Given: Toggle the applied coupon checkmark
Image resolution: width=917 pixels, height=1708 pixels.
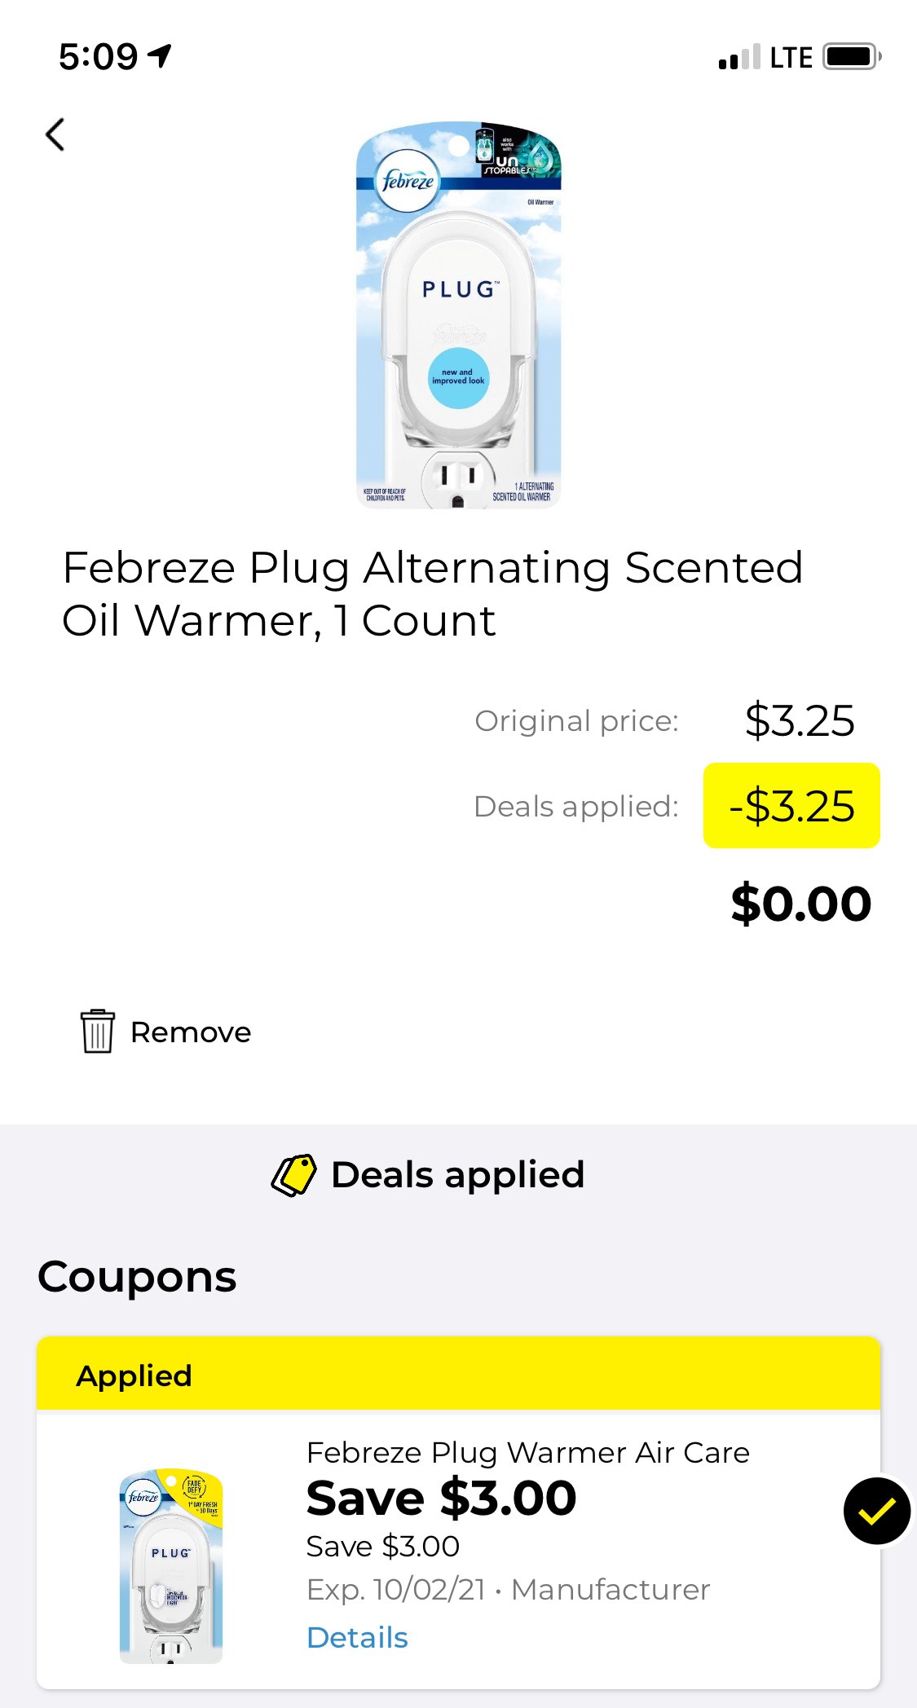Looking at the screenshot, I should [x=876, y=1511].
